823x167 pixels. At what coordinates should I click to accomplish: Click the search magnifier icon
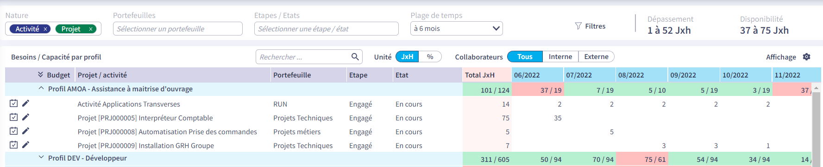click(x=355, y=57)
